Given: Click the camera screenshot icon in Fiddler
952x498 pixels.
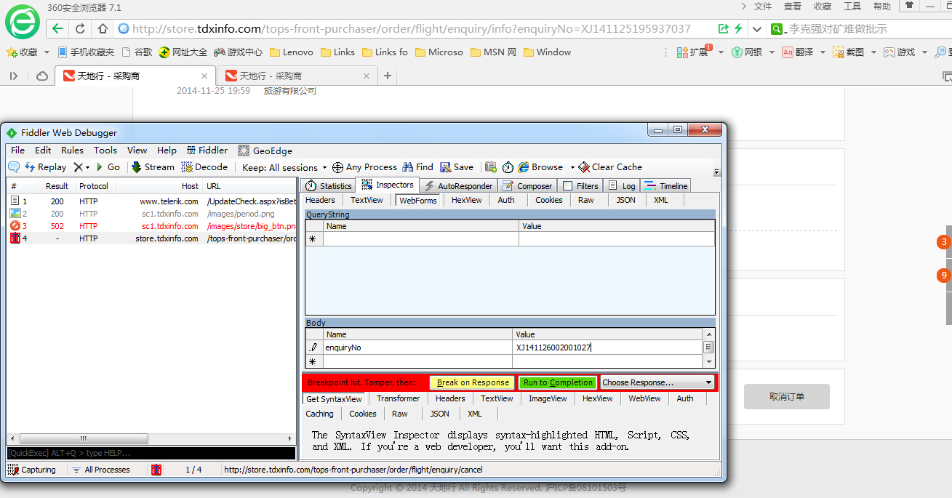Looking at the screenshot, I should point(491,167).
